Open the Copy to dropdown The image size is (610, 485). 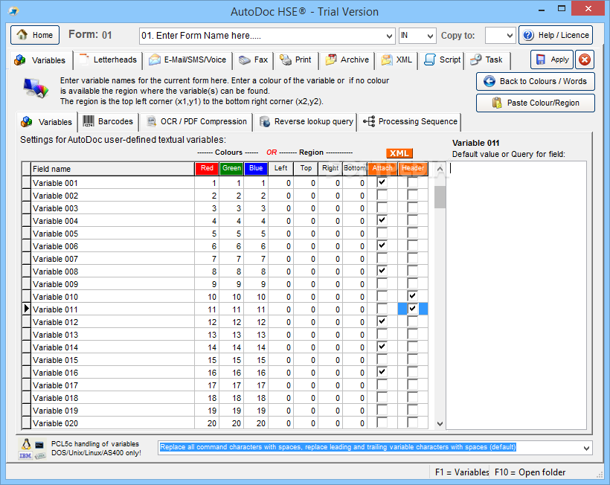coord(510,36)
